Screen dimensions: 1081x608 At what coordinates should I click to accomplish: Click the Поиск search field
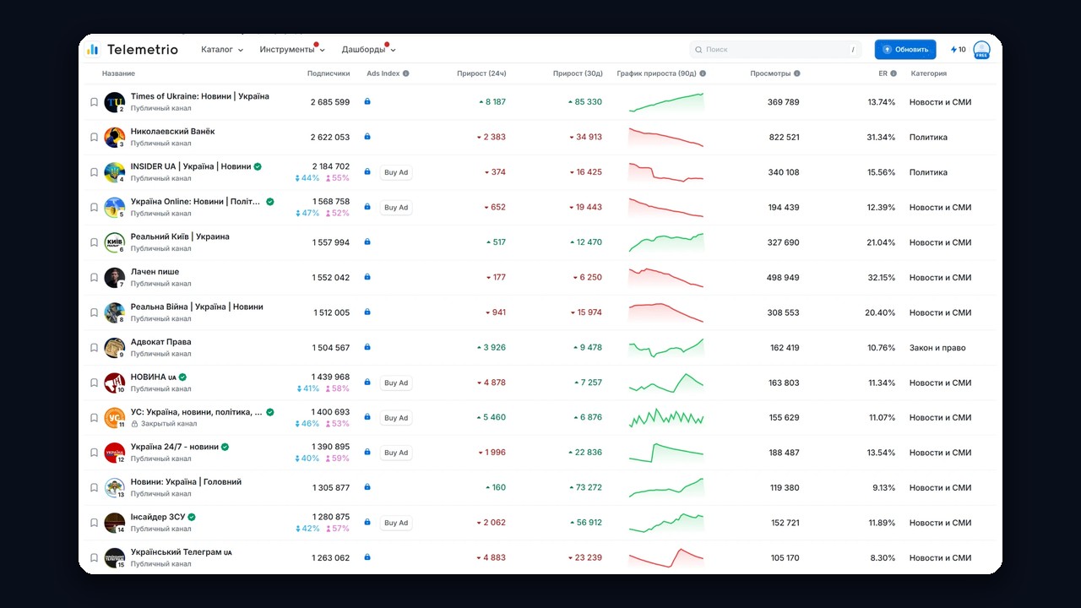click(775, 50)
